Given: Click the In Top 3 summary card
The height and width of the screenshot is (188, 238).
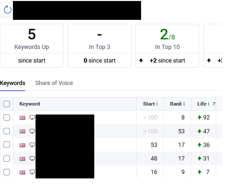Looking at the screenshot, I should pyautogui.click(x=100, y=46).
